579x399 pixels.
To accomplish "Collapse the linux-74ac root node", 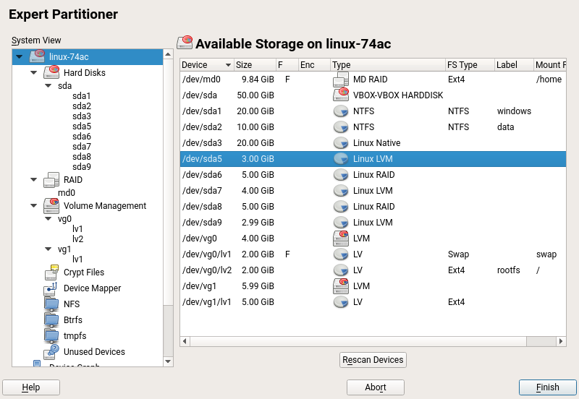I will pos(20,57).
